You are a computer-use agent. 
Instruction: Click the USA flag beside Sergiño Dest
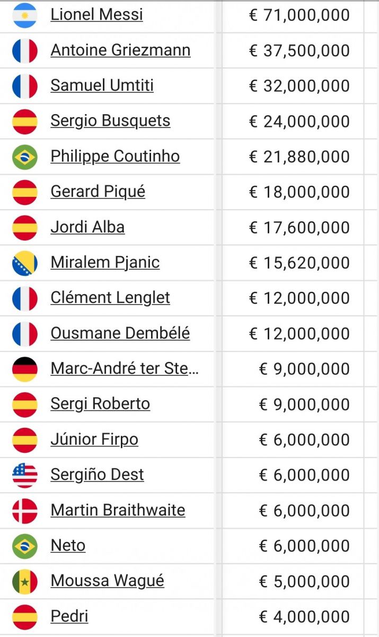[25, 476]
